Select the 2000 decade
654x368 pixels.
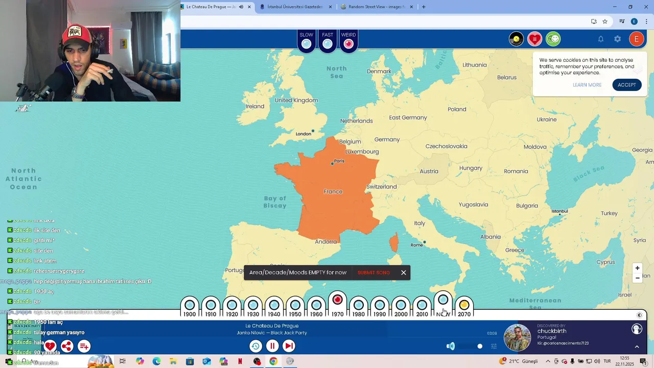(x=401, y=307)
